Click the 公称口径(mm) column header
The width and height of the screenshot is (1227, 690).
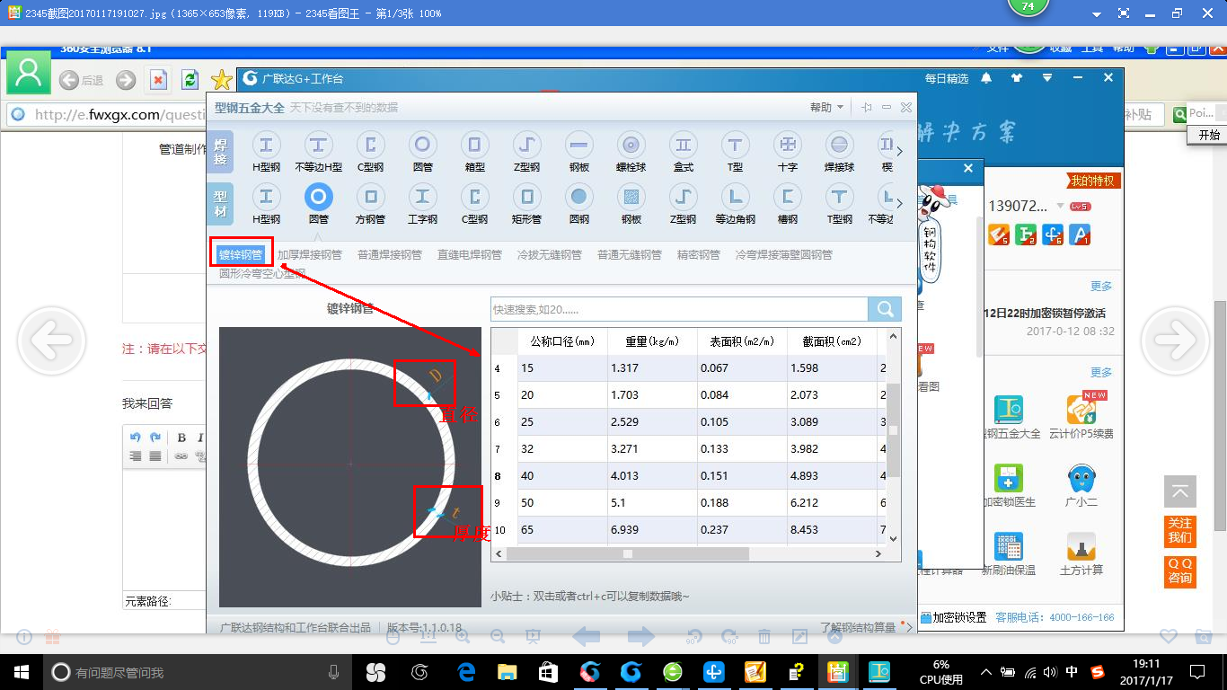tap(562, 341)
